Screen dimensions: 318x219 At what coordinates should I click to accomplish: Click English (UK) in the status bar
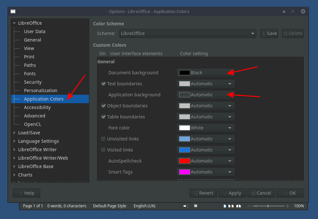[144, 206]
